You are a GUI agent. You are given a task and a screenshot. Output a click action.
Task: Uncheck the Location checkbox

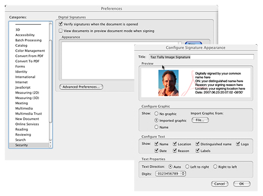[x=175, y=144]
